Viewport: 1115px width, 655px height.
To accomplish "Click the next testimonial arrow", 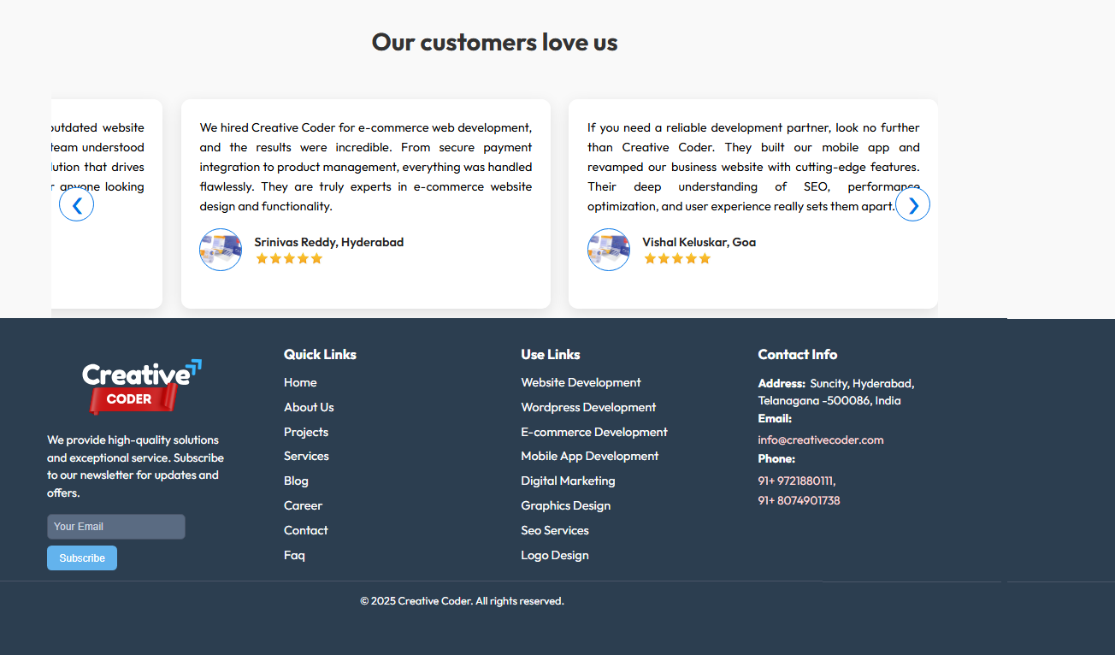I will tap(912, 204).
